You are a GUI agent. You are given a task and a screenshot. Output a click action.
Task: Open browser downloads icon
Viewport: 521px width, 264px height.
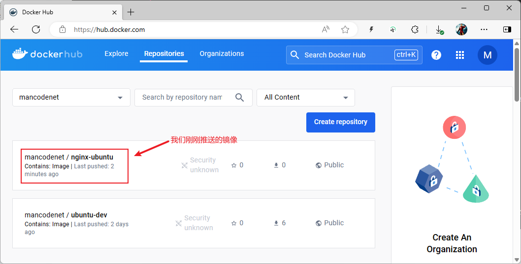[439, 29]
